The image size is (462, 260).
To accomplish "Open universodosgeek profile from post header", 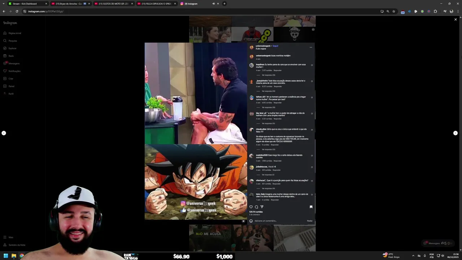I will pyautogui.click(x=263, y=46).
